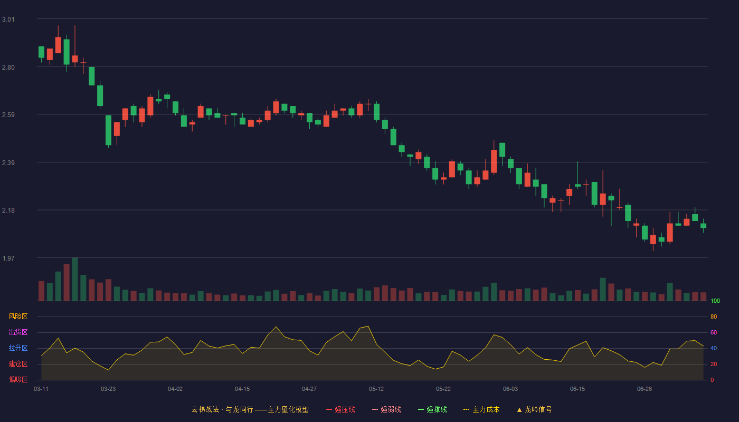Click the 06-15 date label
This screenshot has height=422, width=739.
click(577, 389)
